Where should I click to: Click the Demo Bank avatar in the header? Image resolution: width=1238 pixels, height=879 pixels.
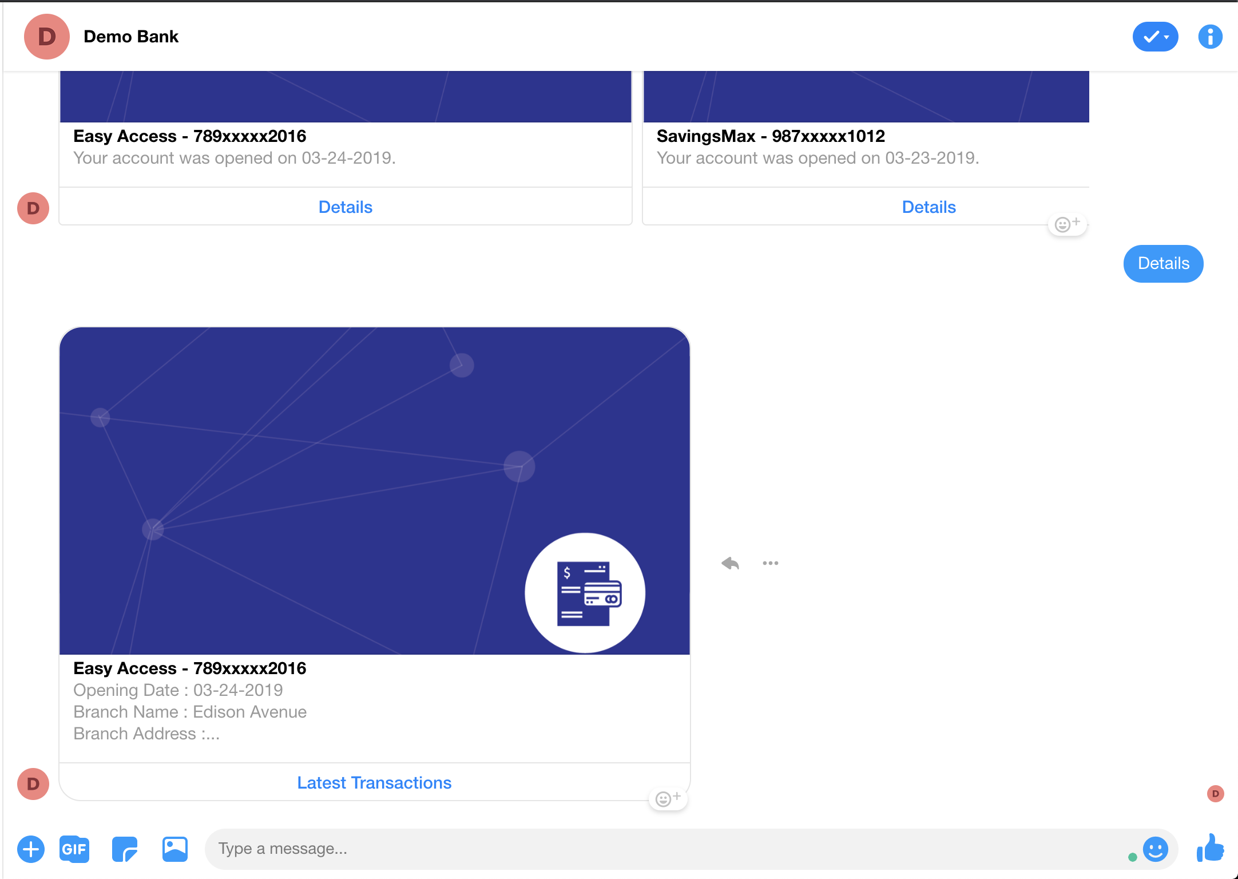[47, 37]
